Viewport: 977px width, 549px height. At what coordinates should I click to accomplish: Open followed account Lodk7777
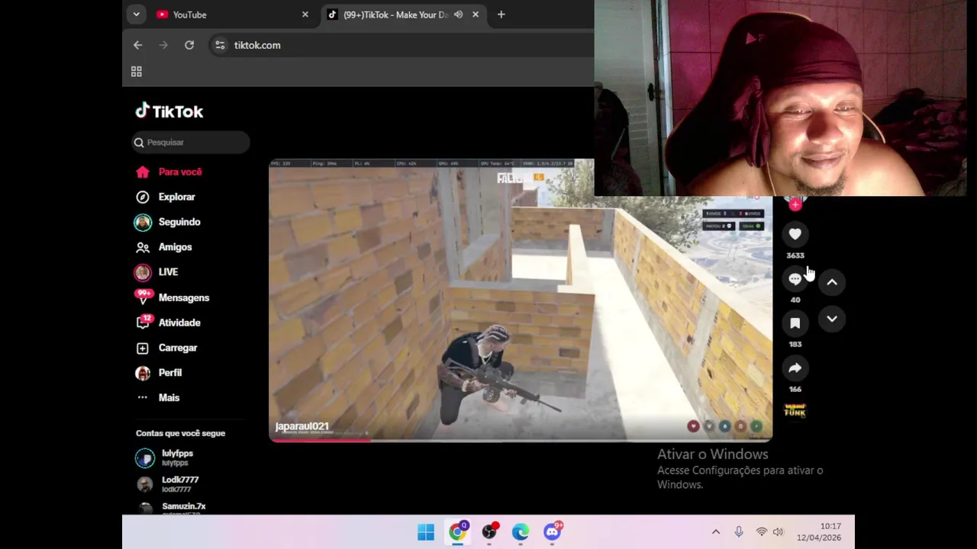[168, 484]
